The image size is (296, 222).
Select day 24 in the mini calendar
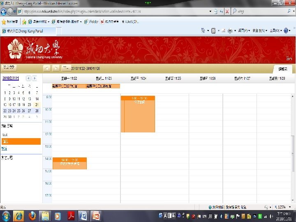(14, 111)
